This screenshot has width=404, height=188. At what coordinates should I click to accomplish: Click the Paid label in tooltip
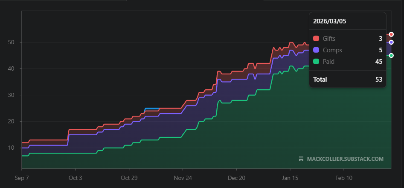click(x=328, y=62)
